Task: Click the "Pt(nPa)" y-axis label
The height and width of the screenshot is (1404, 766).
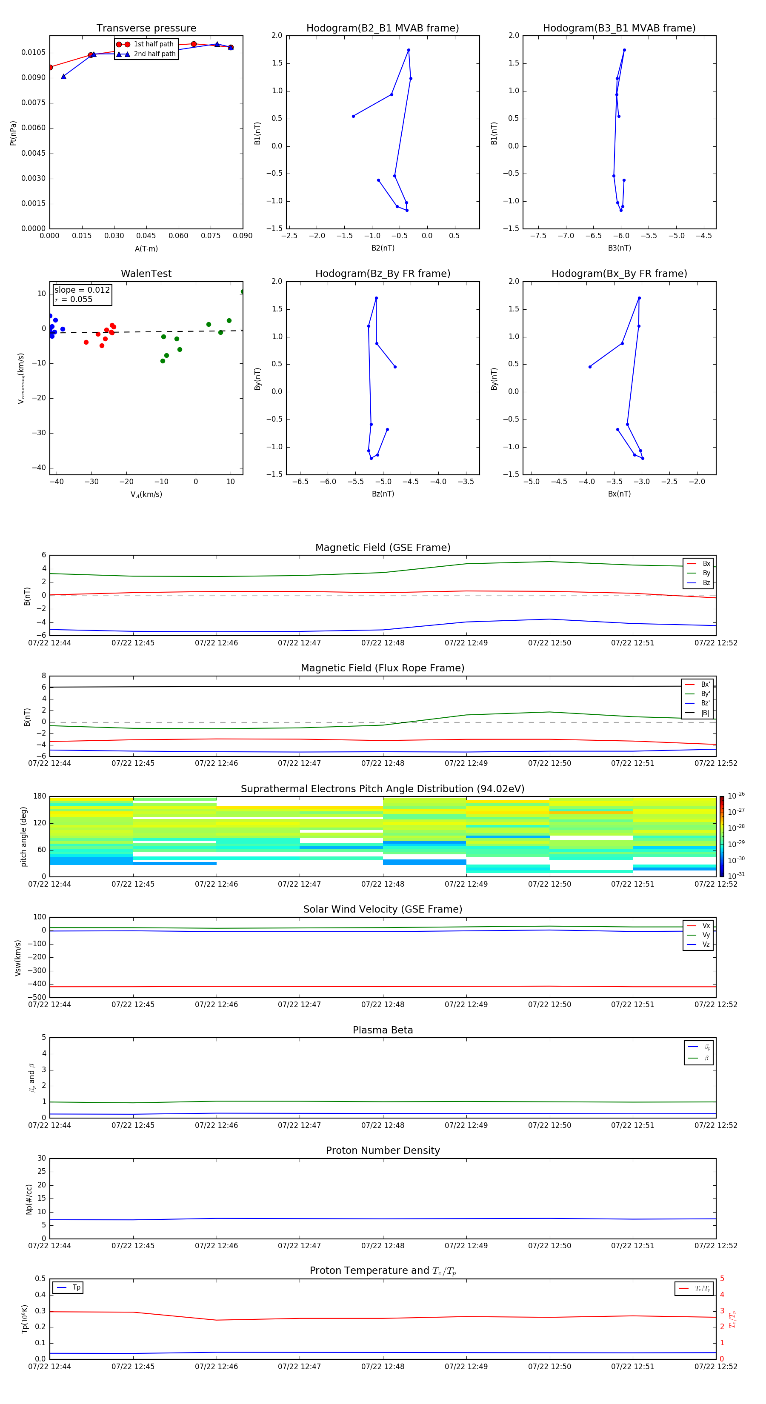Action: [13, 133]
